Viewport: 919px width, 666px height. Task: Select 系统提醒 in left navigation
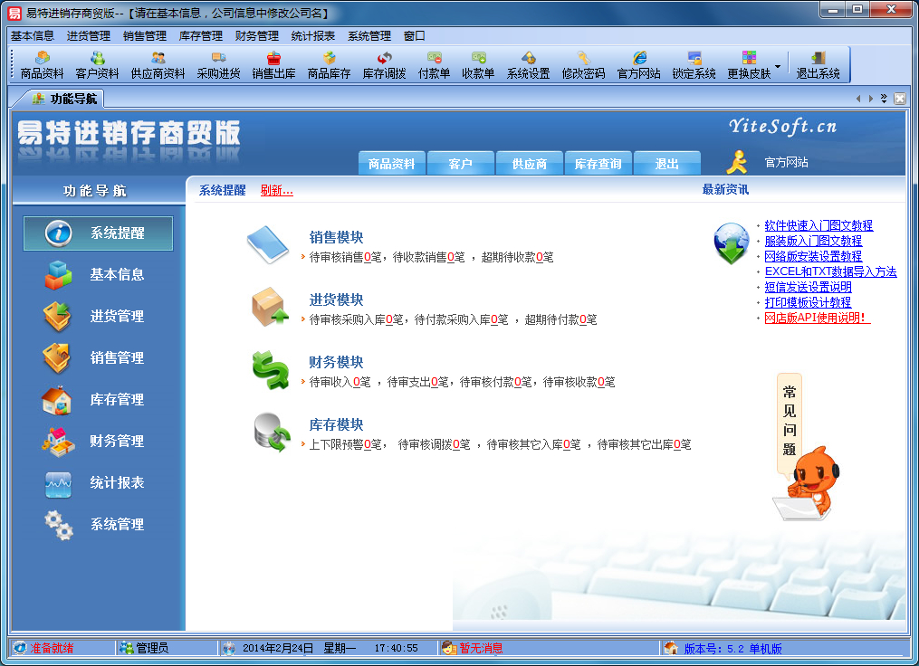tap(98, 233)
